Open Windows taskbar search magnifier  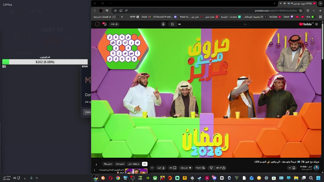311,178
